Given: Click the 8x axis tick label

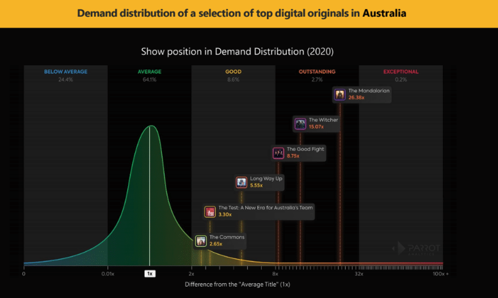Looking at the screenshot, I should pyautogui.click(x=275, y=274).
